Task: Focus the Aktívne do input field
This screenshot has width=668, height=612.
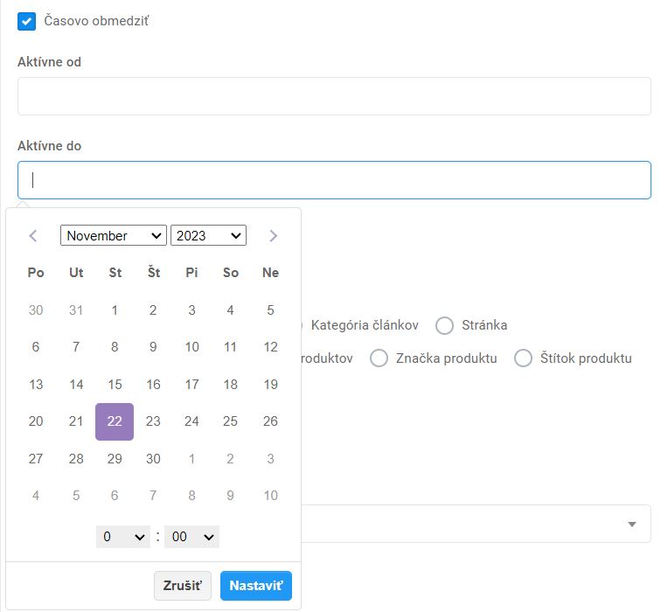Action: [x=334, y=180]
